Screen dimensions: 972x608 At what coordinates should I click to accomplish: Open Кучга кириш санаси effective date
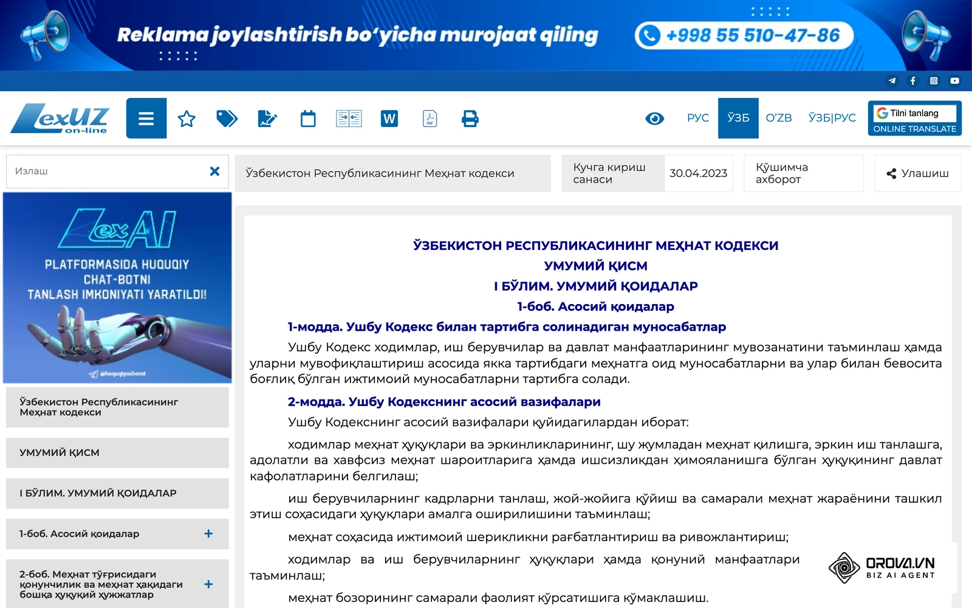click(x=613, y=173)
